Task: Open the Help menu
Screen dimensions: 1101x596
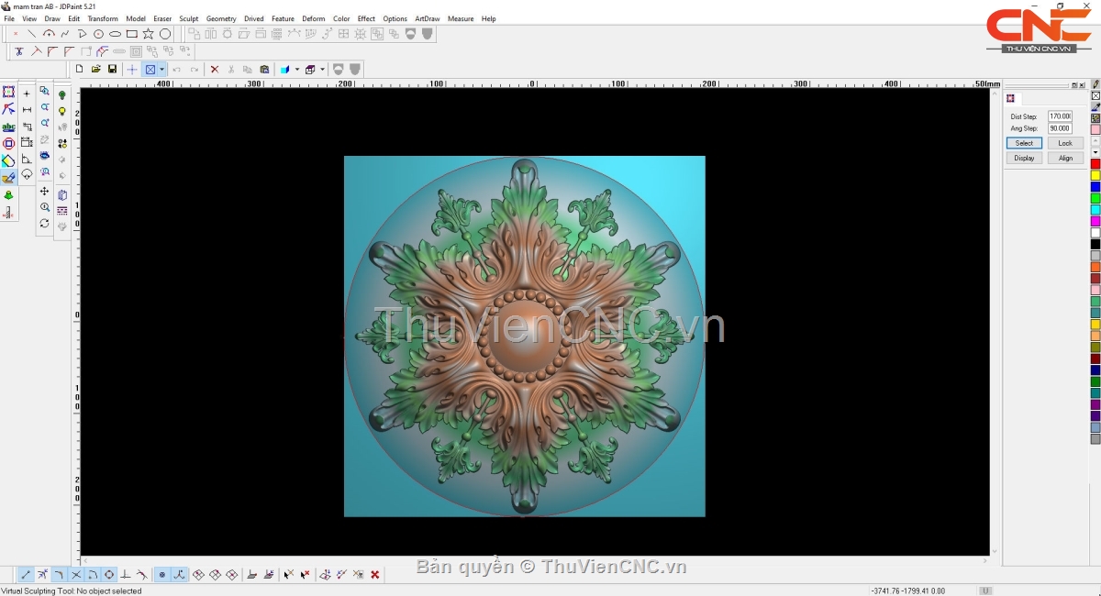Action: point(488,18)
